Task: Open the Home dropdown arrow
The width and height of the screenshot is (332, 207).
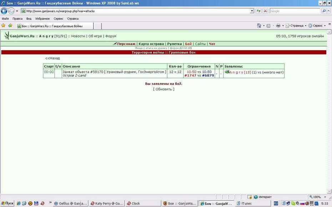Action: pyautogui.click(x=263, y=26)
